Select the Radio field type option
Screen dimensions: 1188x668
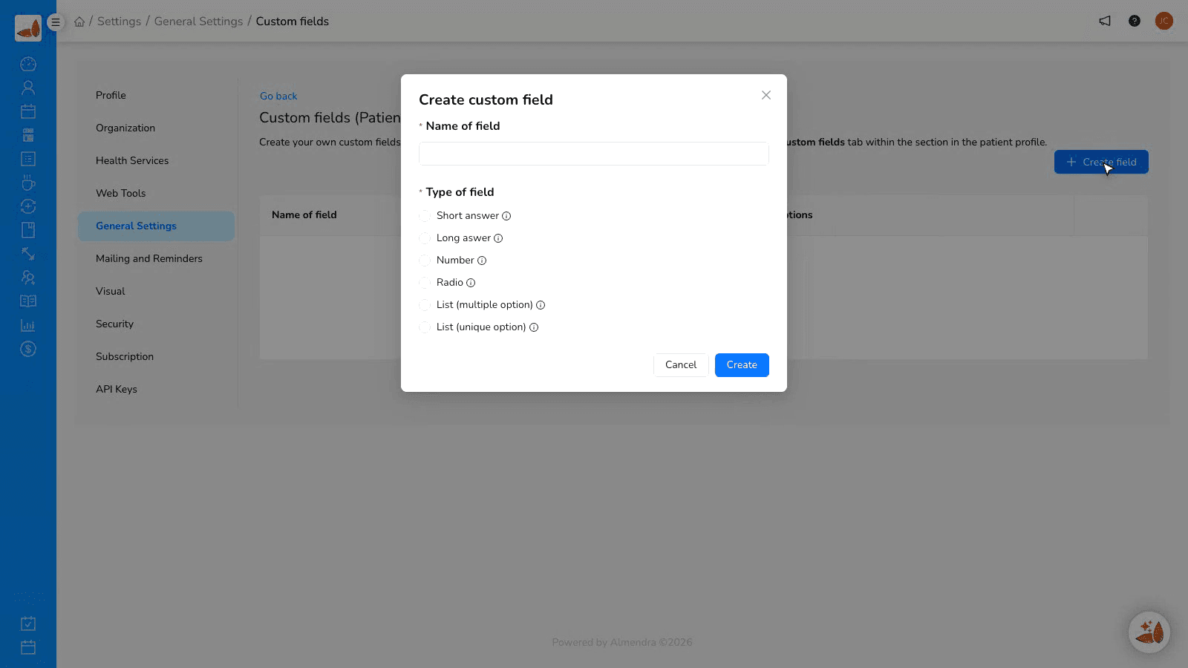[425, 283]
